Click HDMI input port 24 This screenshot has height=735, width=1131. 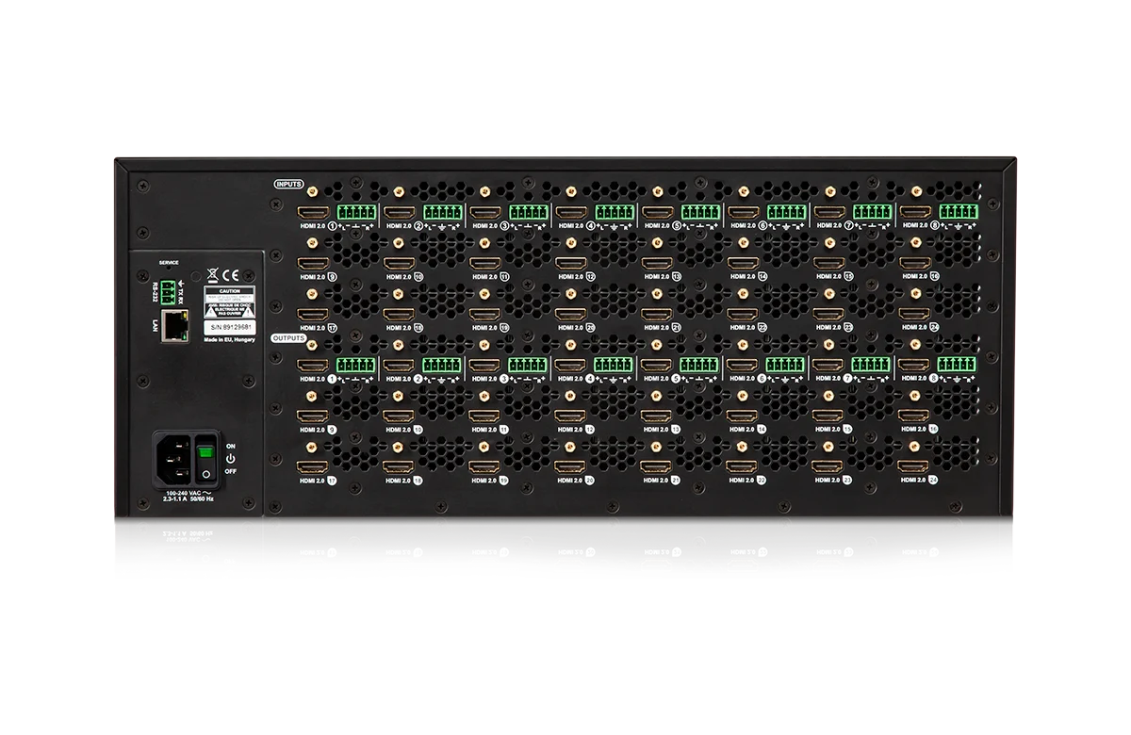914,315
